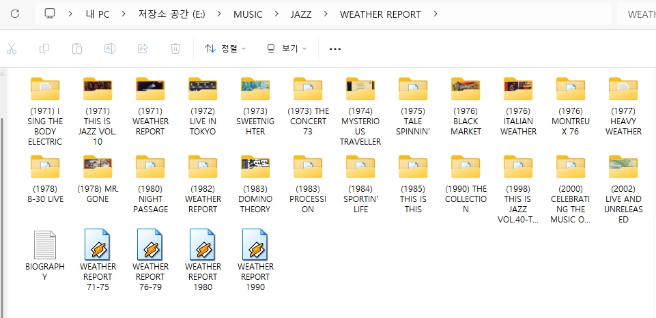Select folder (1978) 8-30 LIVE
This screenshot has width=656, height=318.
(45, 179)
